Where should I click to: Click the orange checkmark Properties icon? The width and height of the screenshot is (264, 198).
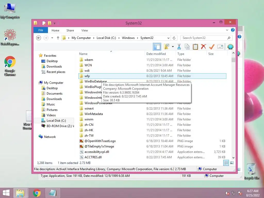point(212,47)
